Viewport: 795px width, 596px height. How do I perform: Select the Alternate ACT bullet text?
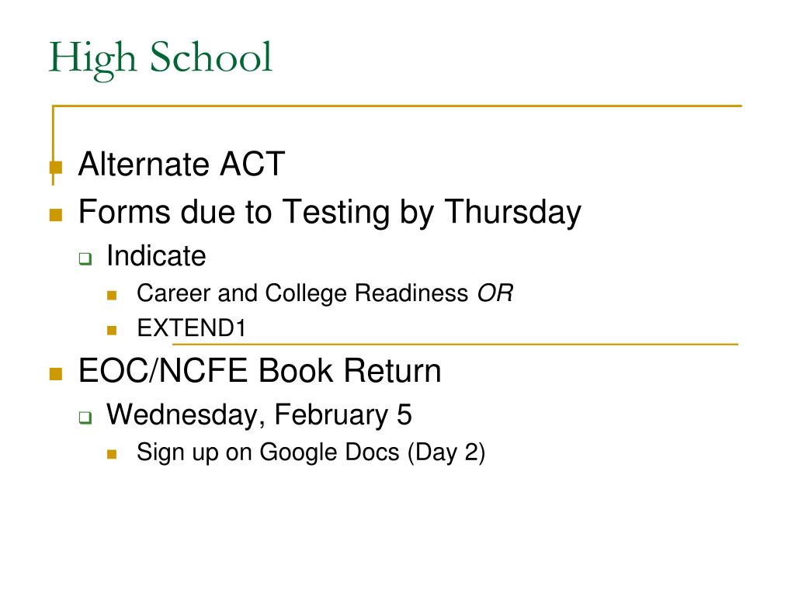[x=182, y=164]
